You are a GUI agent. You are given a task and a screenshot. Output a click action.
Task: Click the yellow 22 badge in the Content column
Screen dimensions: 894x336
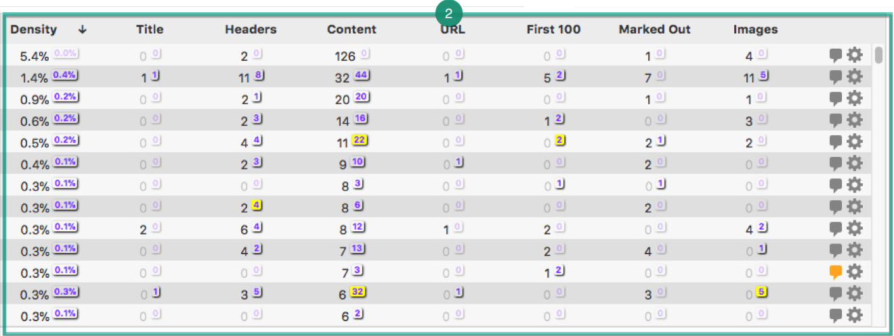[x=360, y=141]
